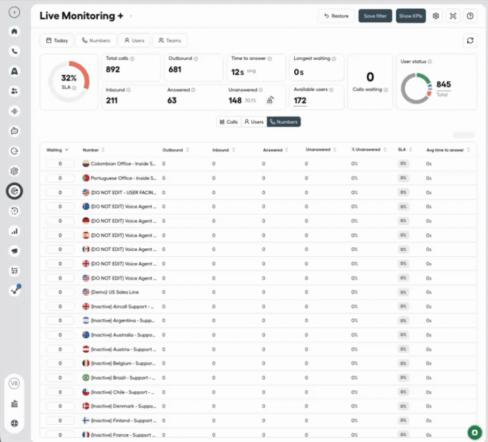Viewport: 488px width, 442px height.
Task: Open the VB user avatar
Action: pos(14,383)
